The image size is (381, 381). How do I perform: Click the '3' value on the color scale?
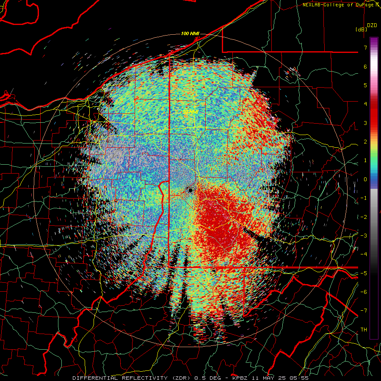[365, 123]
